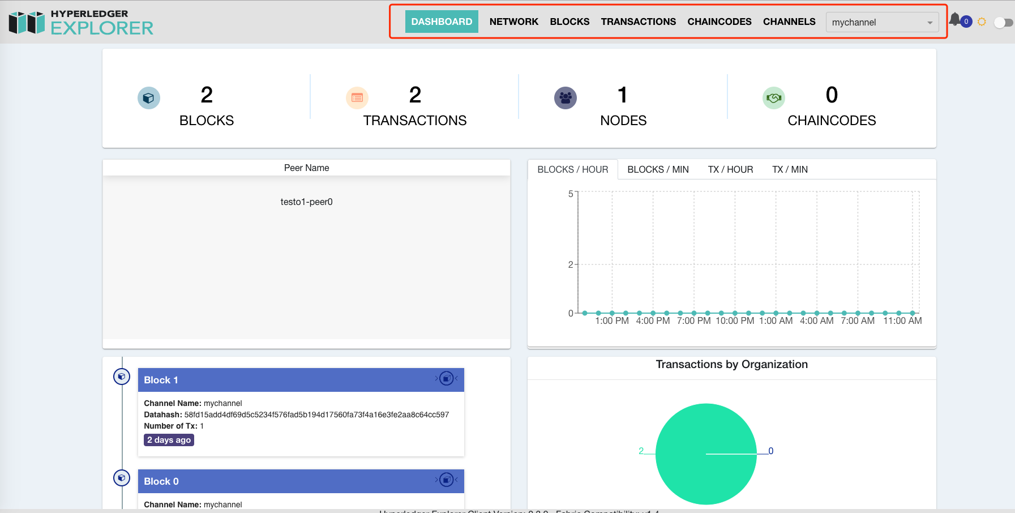Click the orange sun theme icon
The width and height of the screenshot is (1015, 513).
982,22
